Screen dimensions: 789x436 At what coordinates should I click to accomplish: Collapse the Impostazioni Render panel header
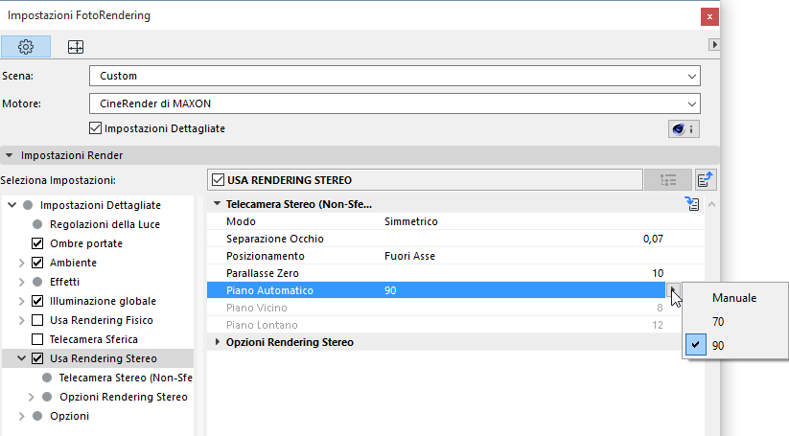(11, 154)
